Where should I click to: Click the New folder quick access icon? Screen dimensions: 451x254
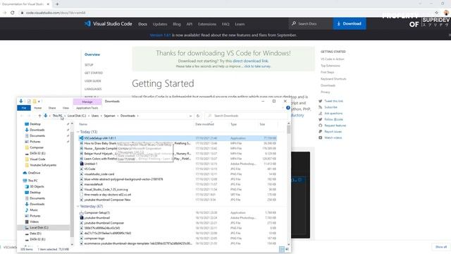(35, 102)
